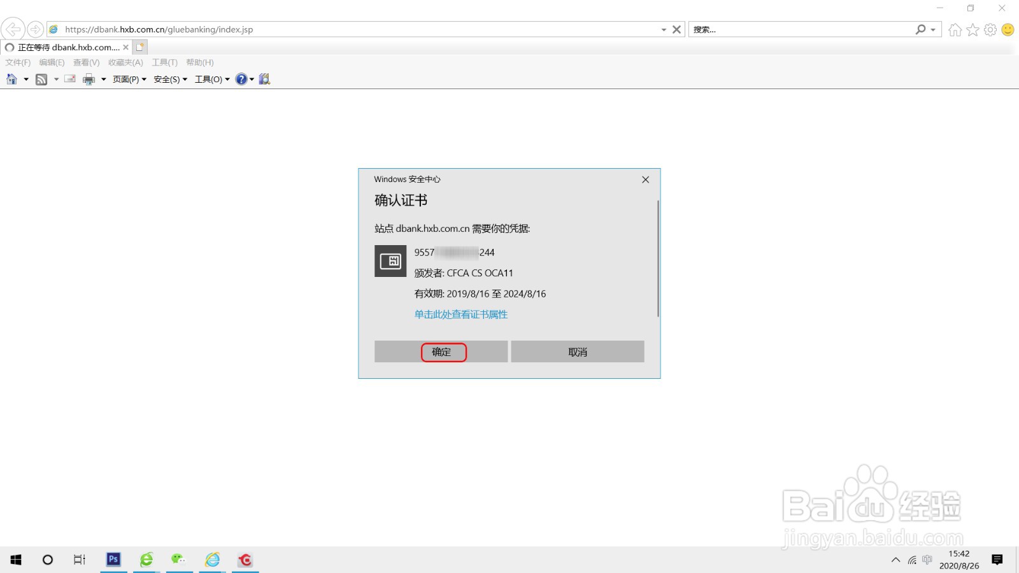Open the 单击此处查看证书属性 link
Viewport: 1019px width, 573px height.
pos(461,315)
